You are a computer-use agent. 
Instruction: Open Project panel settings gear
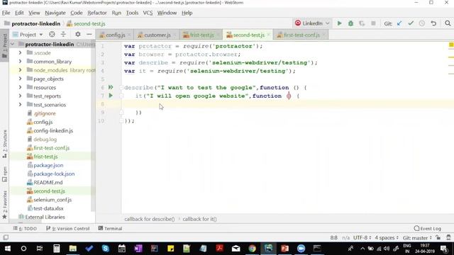click(77, 35)
